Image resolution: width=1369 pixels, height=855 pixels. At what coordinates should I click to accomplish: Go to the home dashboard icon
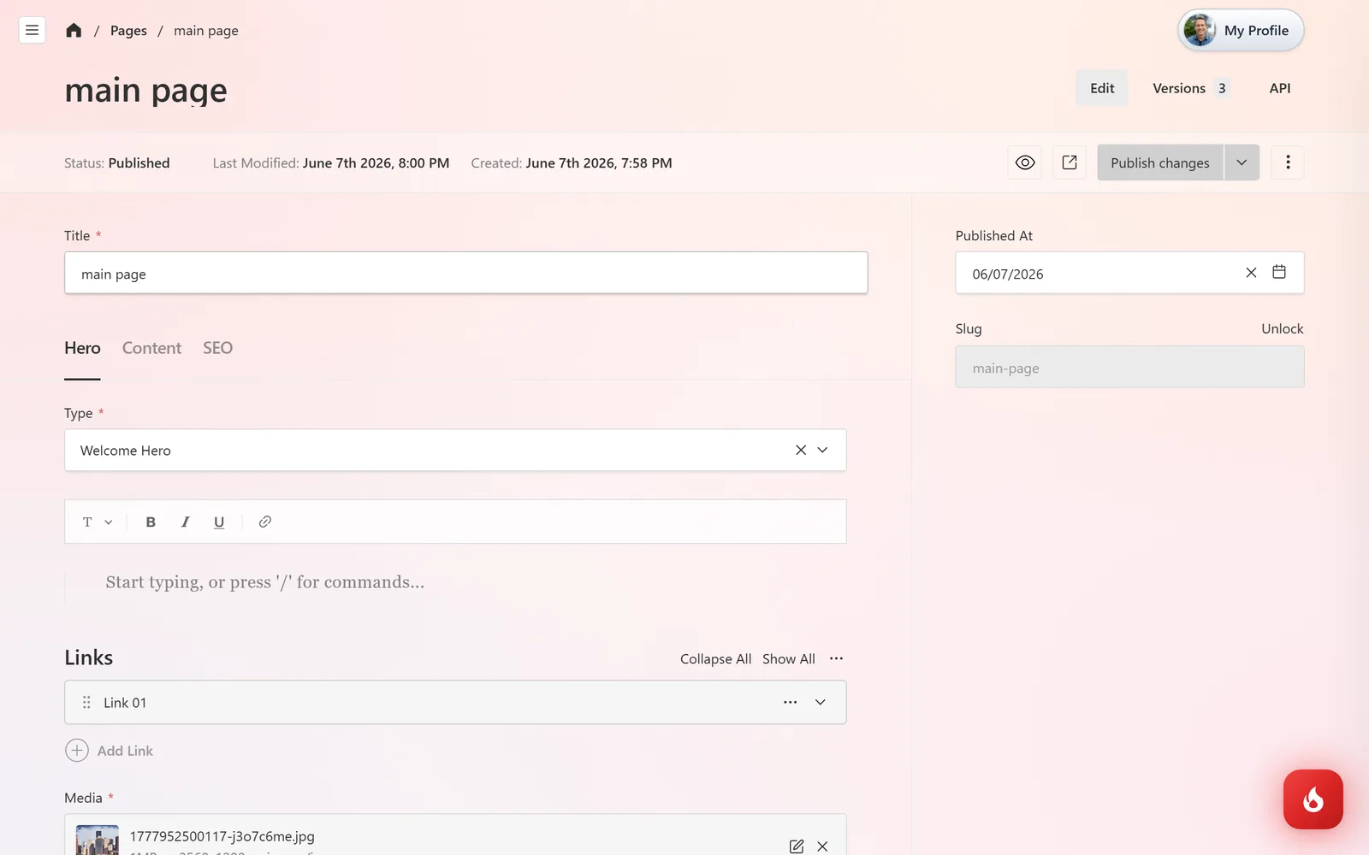pos(74,30)
